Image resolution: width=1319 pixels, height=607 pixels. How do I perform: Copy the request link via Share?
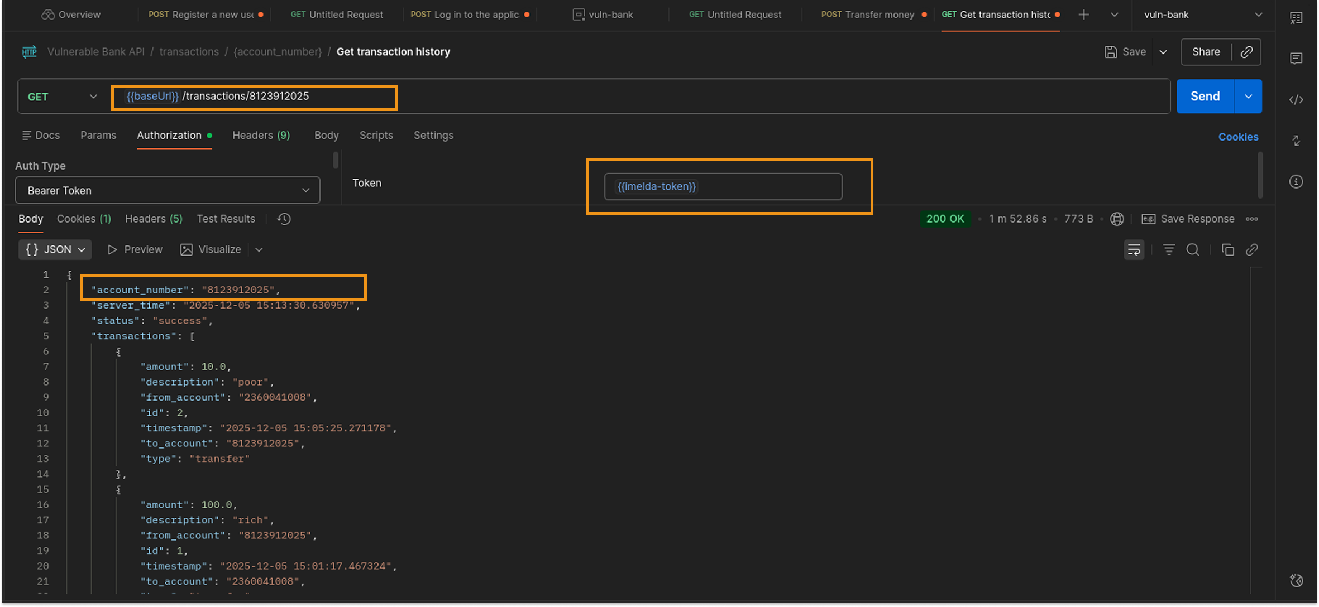coord(1246,52)
